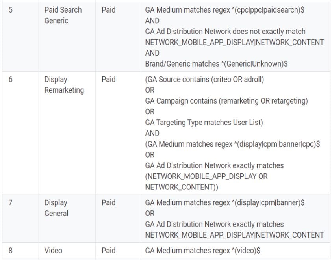332x260 pixels.
Task: Click the Paid type cell for Display General
Action: pos(117,219)
